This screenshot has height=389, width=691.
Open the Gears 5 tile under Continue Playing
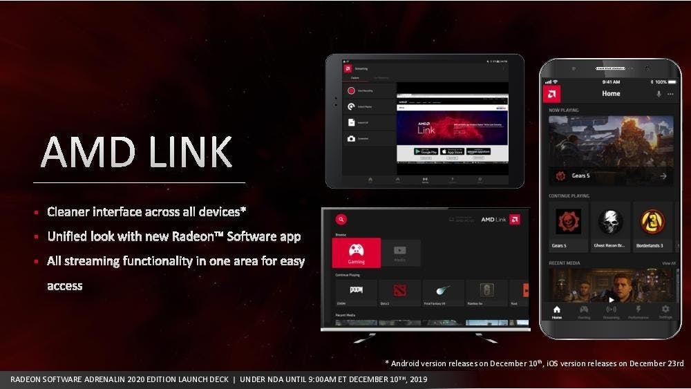coord(568,227)
